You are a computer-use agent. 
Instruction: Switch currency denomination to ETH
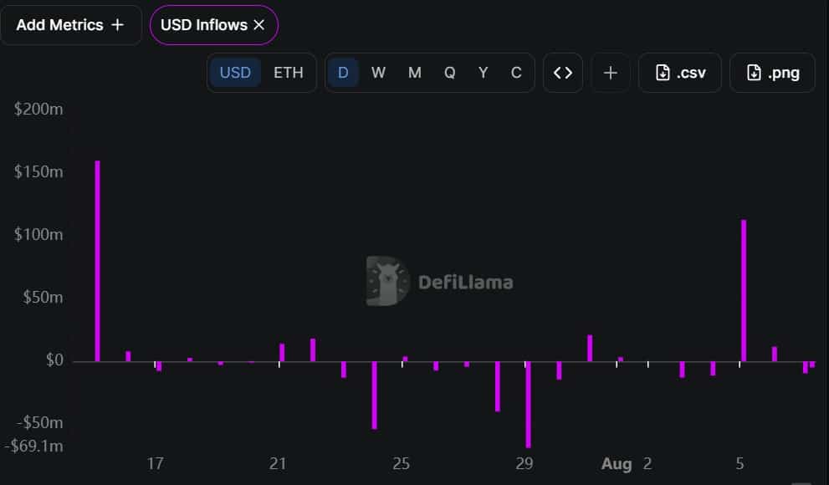[288, 73]
